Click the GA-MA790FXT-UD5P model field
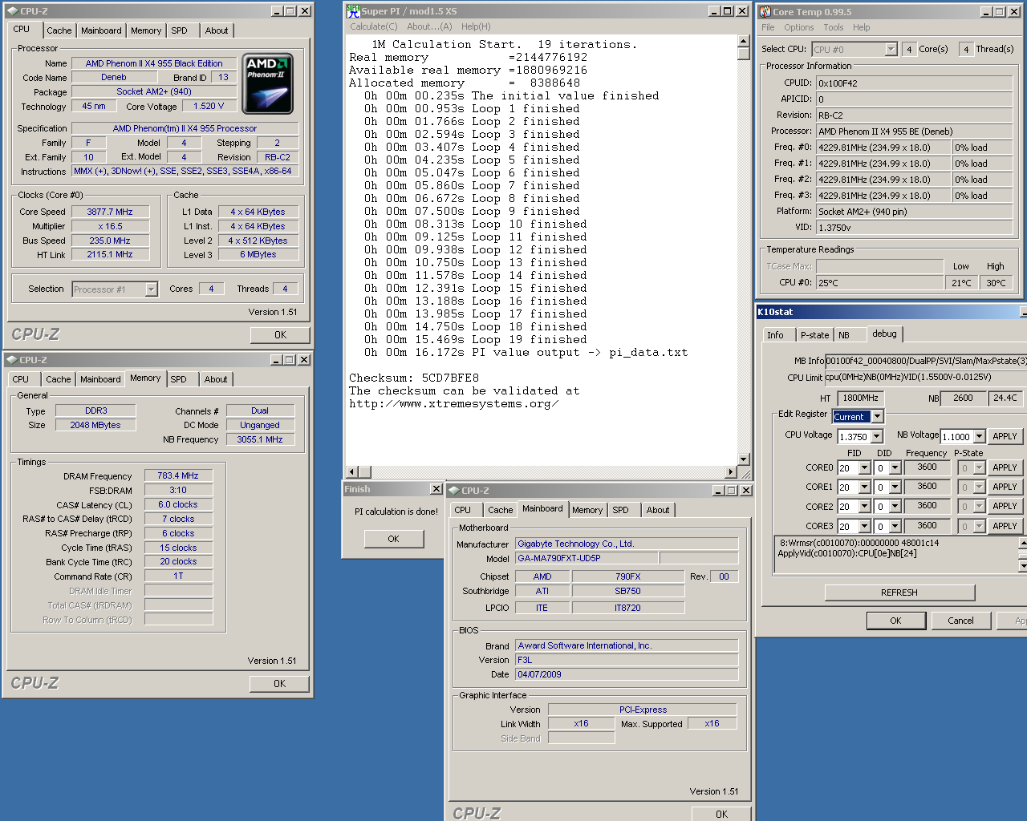This screenshot has width=1027, height=821. click(x=587, y=558)
